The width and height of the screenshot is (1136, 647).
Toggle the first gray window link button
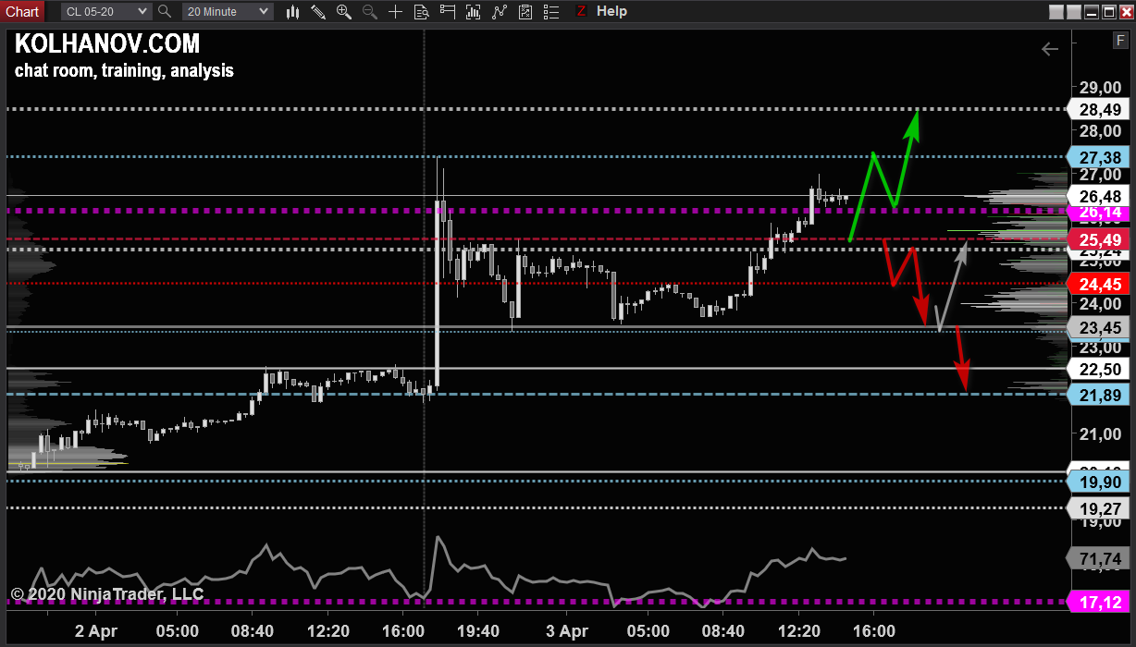coord(1057,11)
